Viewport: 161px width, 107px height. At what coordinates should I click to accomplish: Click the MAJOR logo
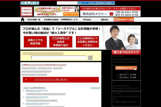[x=30, y=3]
